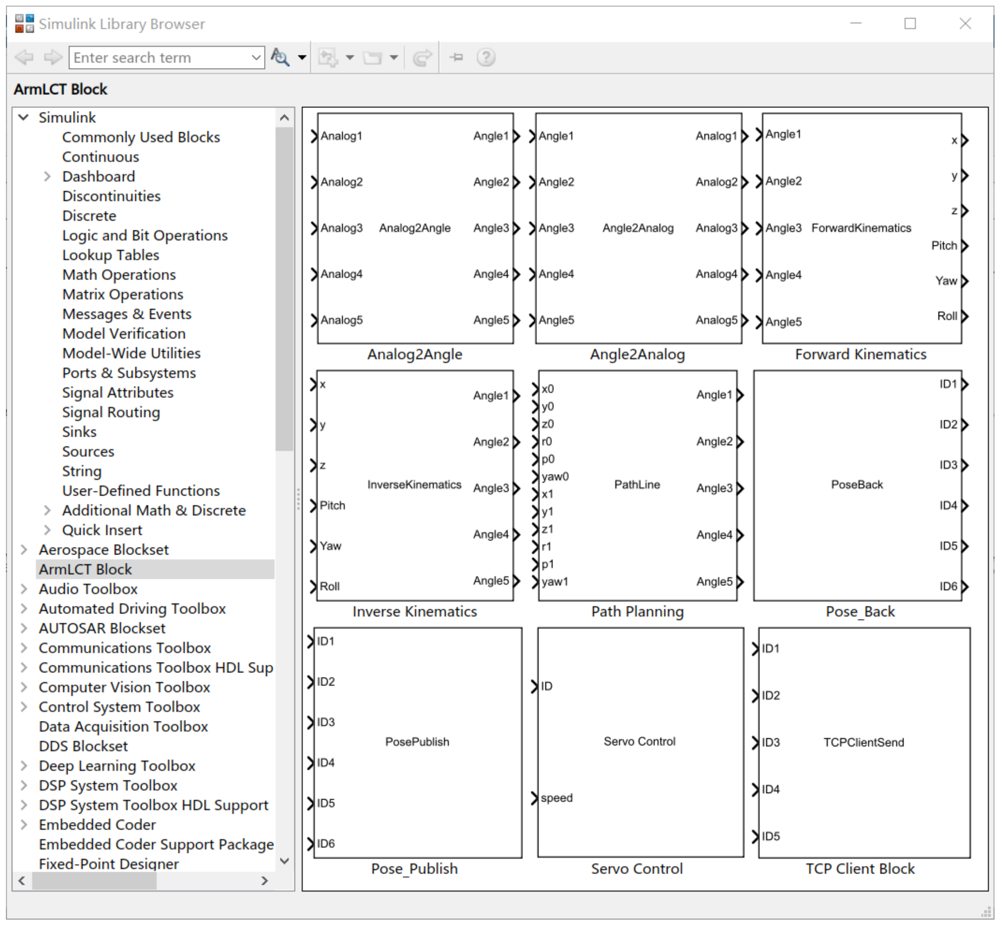This screenshot has width=1002, height=929.
Task: Click the forward navigation arrow
Action: (x=53, y=57)
